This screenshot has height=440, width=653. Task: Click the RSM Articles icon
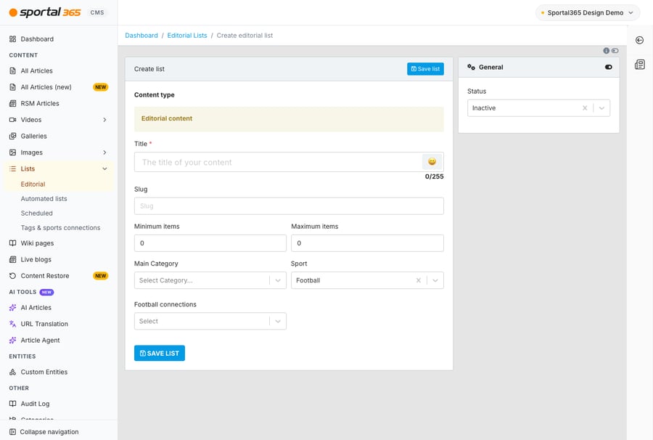[x=12, y=103]
